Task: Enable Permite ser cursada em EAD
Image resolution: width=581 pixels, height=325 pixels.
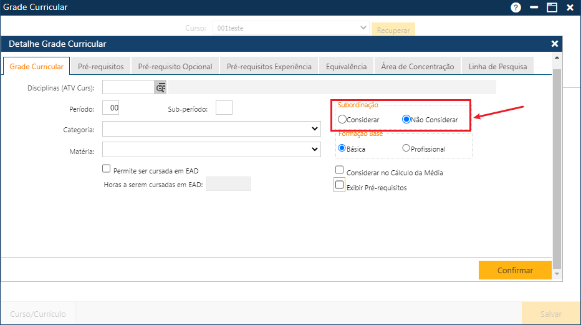Action: point(106,168)
